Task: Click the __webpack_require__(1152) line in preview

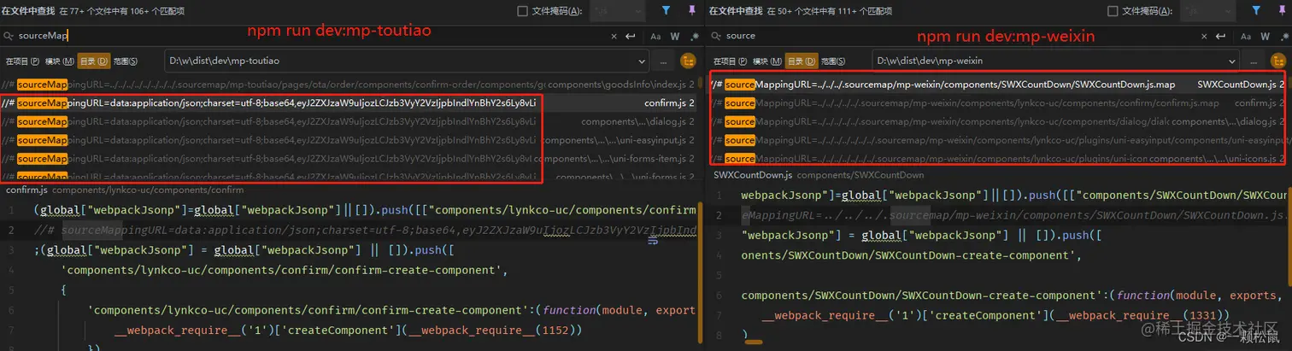Action: 349,330
